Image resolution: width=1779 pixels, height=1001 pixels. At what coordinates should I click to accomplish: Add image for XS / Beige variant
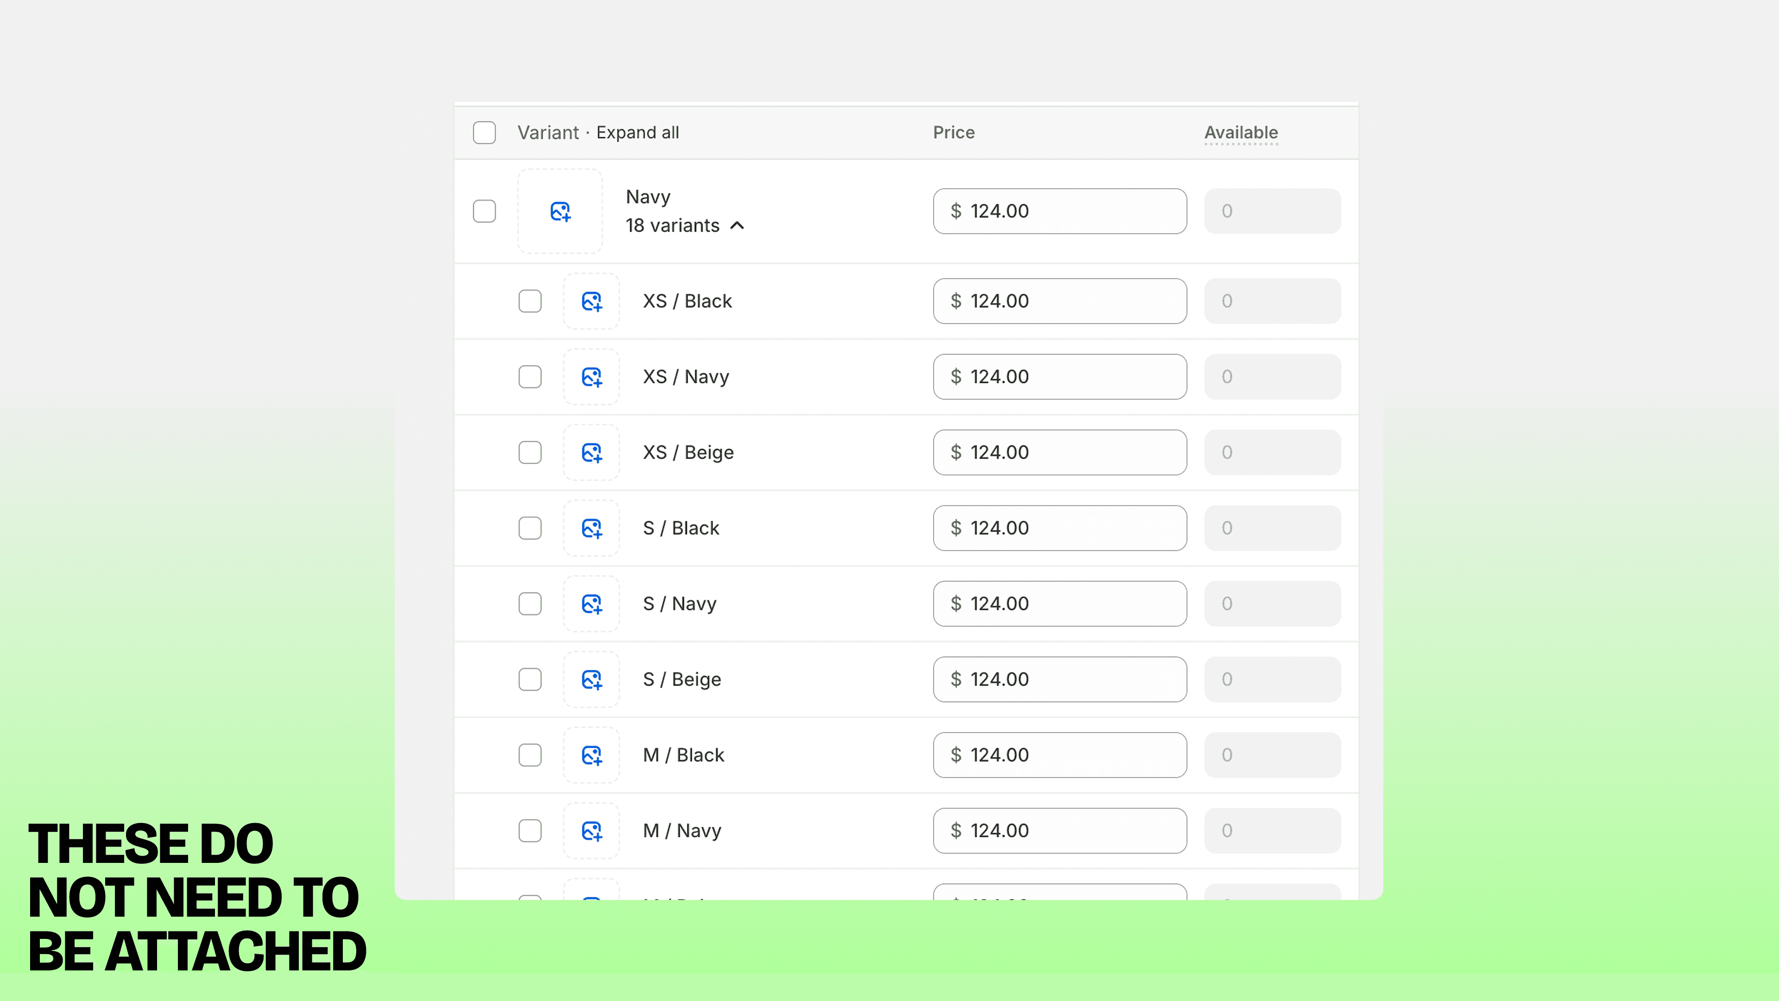point(591,452)
